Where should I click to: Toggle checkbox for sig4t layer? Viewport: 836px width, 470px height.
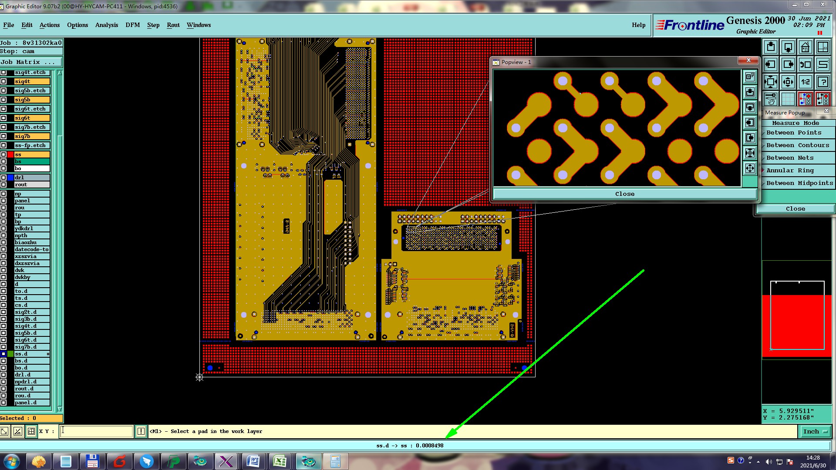point(3,81)
